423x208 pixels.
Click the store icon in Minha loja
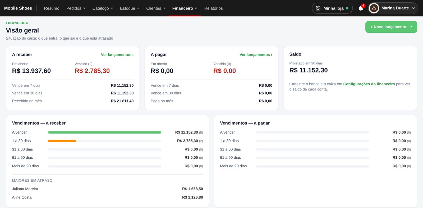[318, 8]
